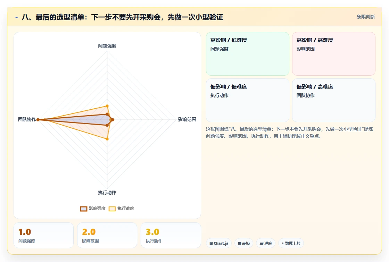389x262 pixels.
Task: Click the Chart.js tag chip
Action: [219, 243]
